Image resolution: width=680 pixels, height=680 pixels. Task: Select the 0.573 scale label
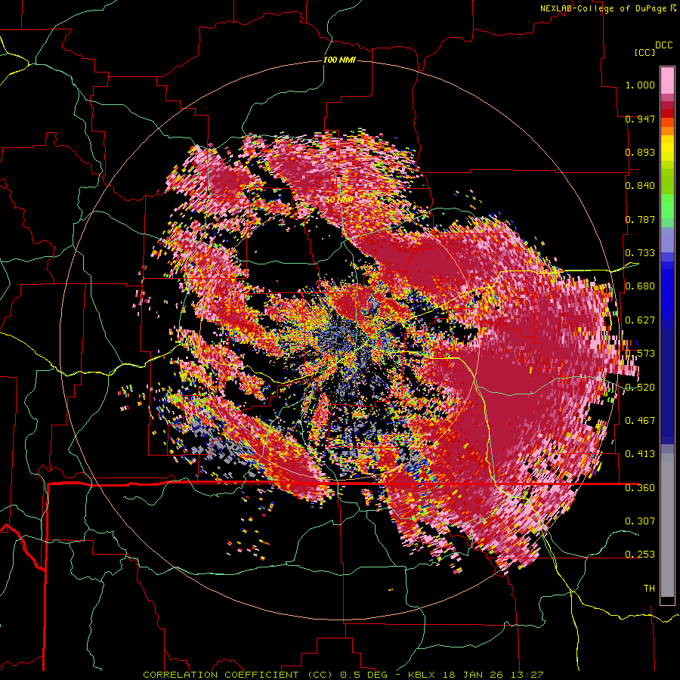640,354
